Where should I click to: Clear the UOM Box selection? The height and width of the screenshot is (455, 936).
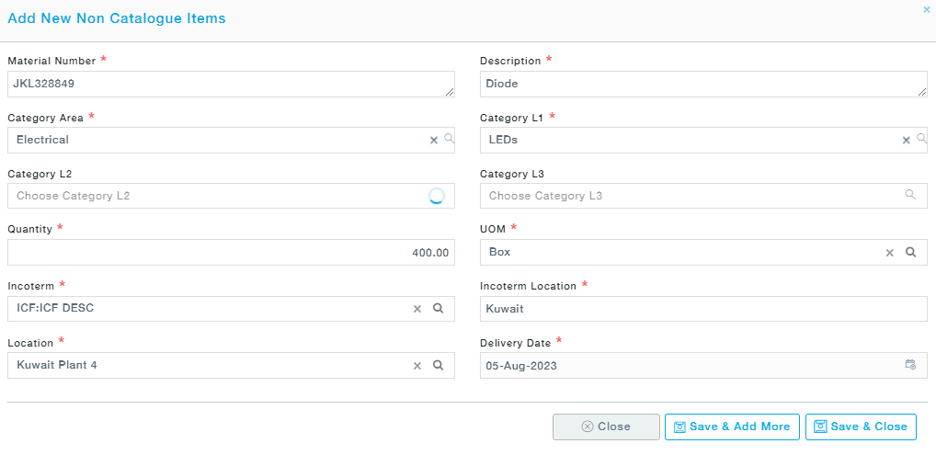889,253
